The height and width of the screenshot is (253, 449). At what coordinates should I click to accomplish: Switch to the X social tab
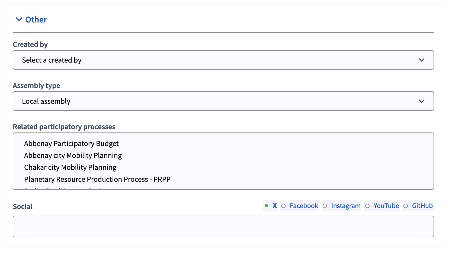click(x=274, y=206)
